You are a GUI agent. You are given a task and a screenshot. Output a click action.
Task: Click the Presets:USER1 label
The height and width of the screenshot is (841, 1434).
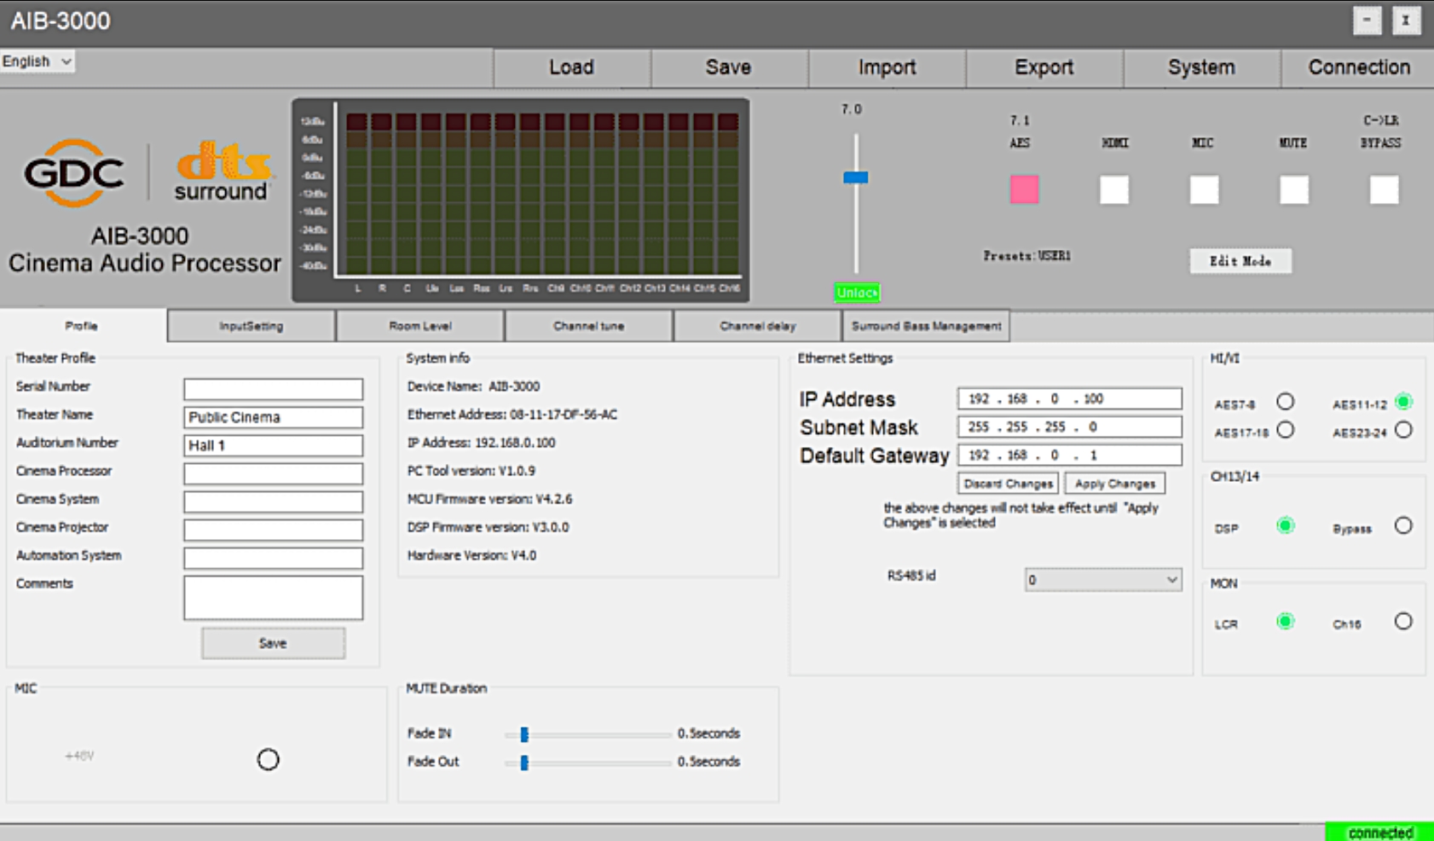click(x=1026, y=256)
